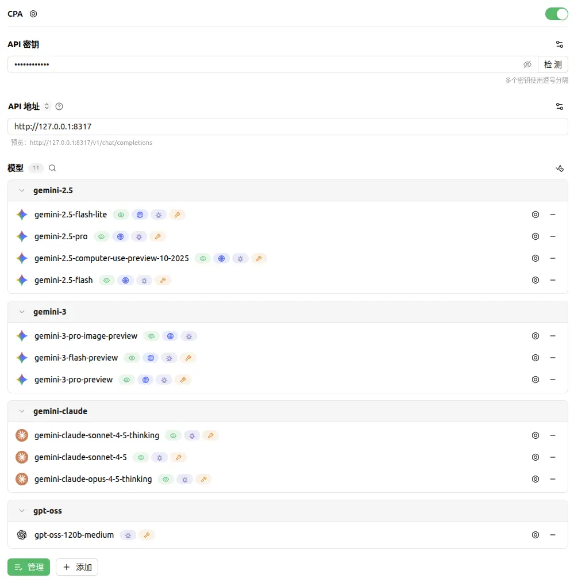Collapse the gemini-3 group
This screenshot has width=574, height=582.
click(22, 312)
